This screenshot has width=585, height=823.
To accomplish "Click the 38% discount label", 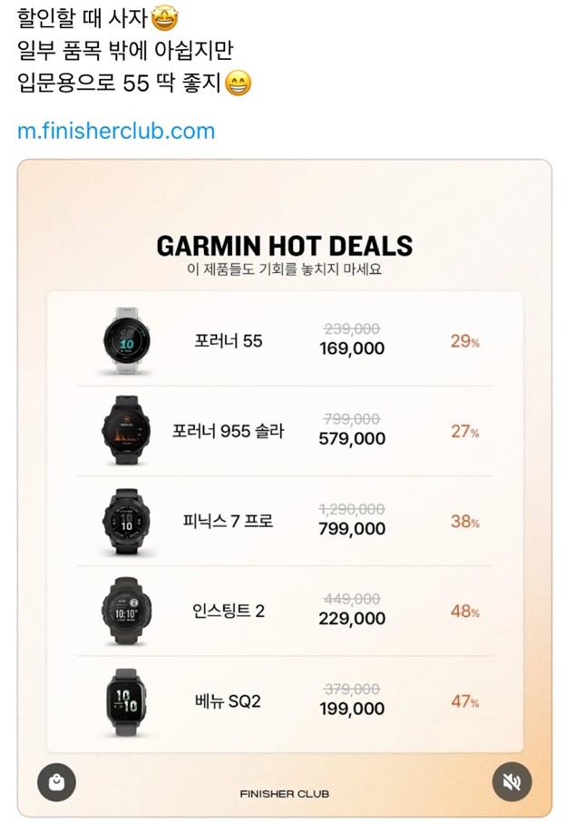I will click(x=464, y=522).
